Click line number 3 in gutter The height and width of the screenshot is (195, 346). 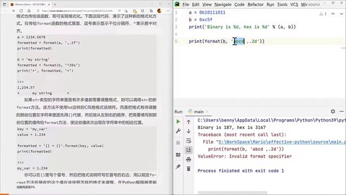[176, 27]
